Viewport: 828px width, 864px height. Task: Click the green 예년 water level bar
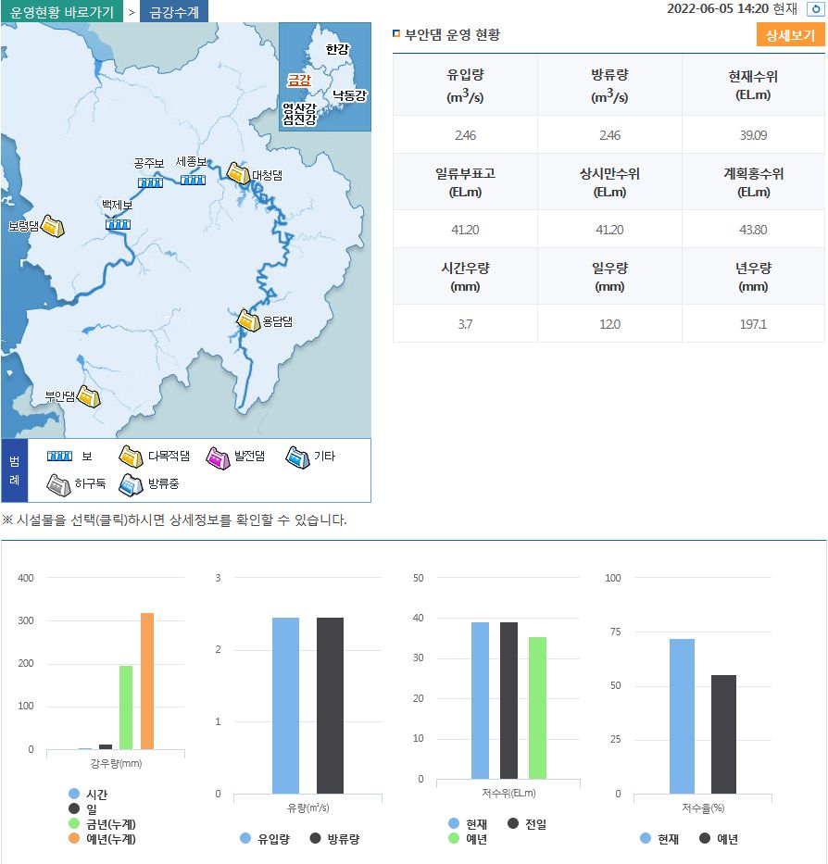click(537, 708)
